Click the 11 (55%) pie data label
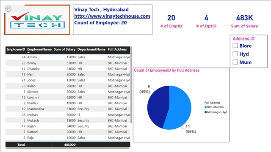This screenshot has height=152, width=271. 191,129
